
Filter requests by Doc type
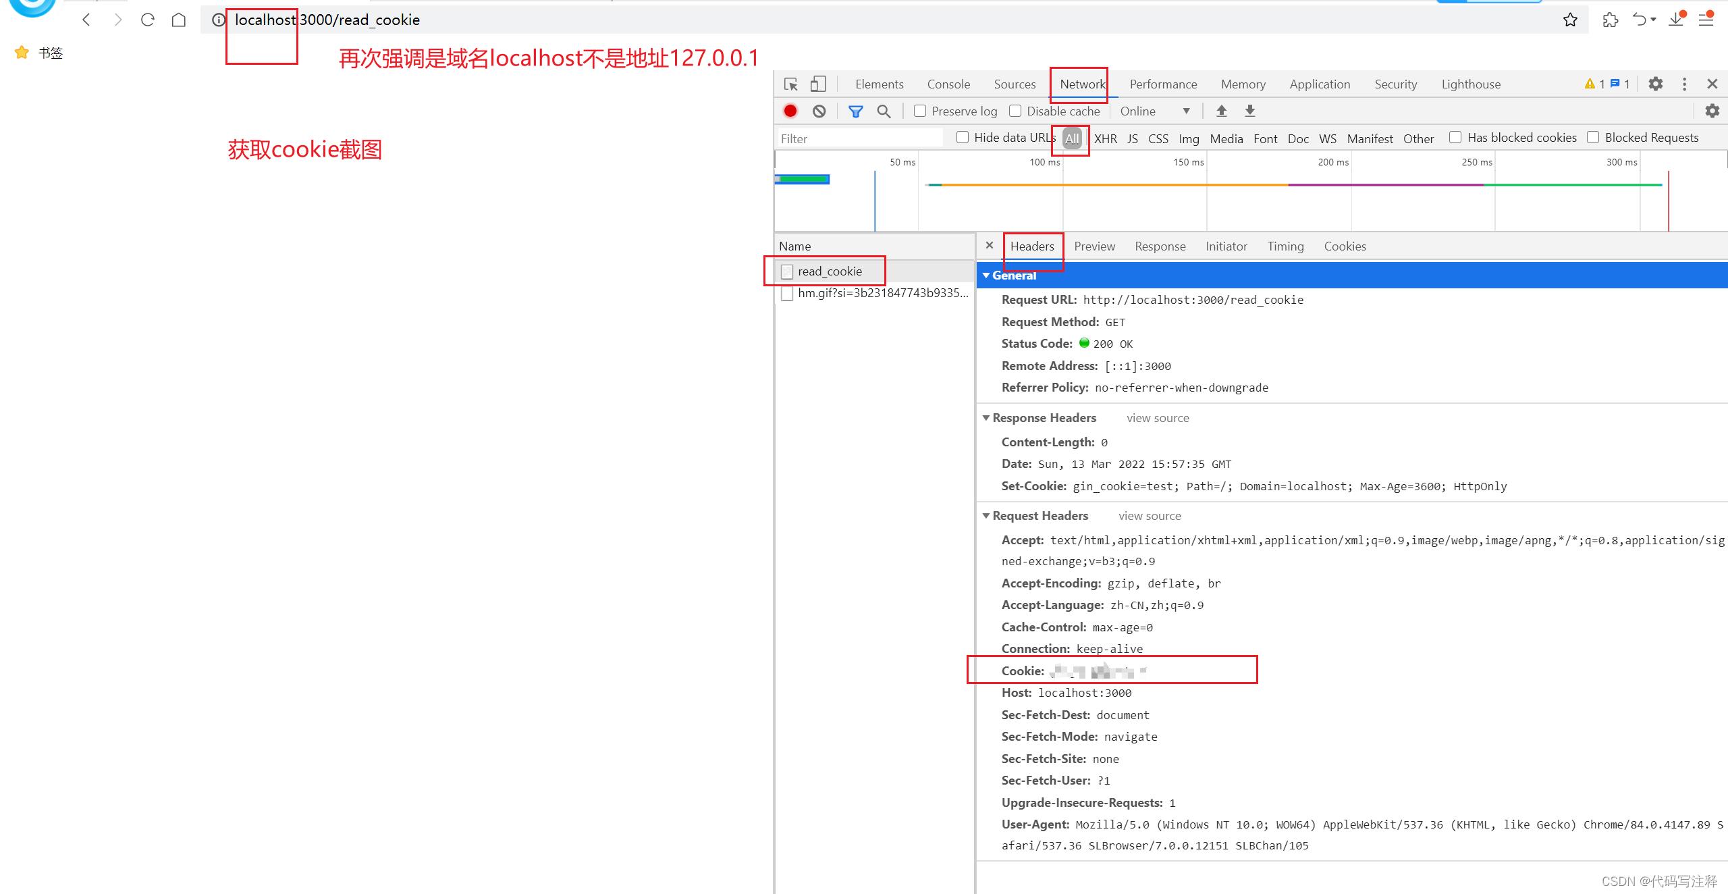[x=1297, y=138]
